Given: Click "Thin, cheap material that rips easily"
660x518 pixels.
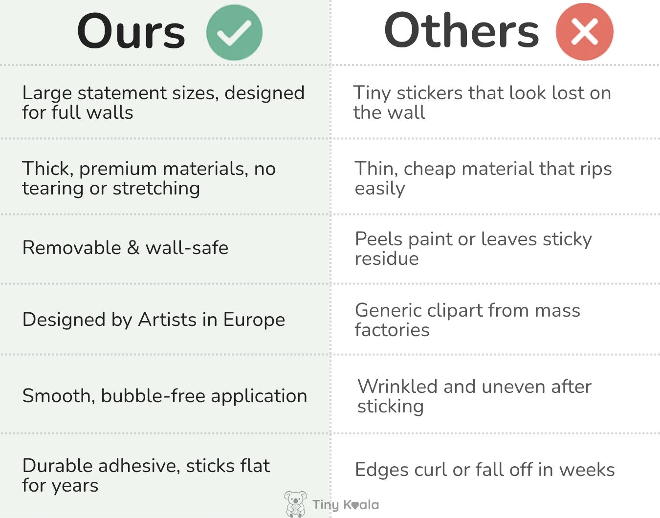Looking at the screenshot, I should (483, 178).
